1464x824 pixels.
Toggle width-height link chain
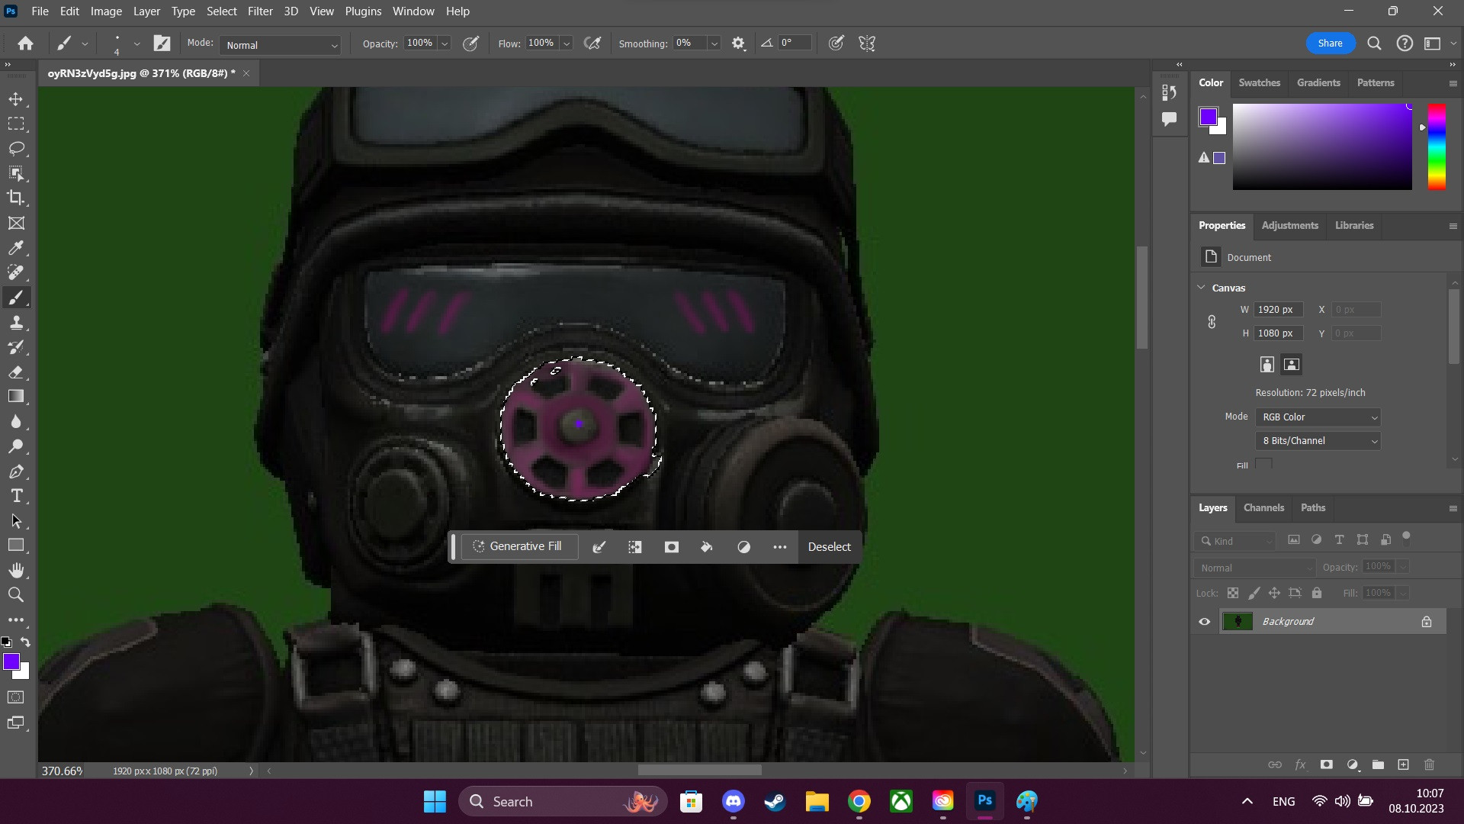1212,322
